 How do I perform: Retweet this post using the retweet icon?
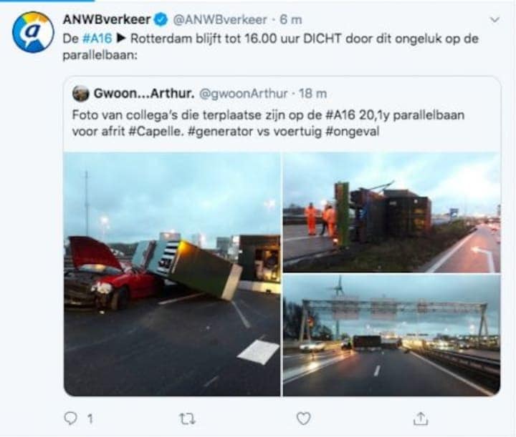click(x=187, y=418)
